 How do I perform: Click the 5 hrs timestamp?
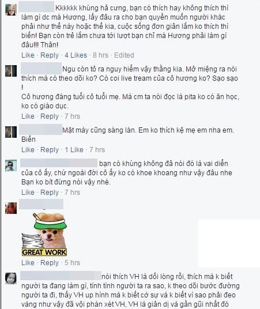72,263
